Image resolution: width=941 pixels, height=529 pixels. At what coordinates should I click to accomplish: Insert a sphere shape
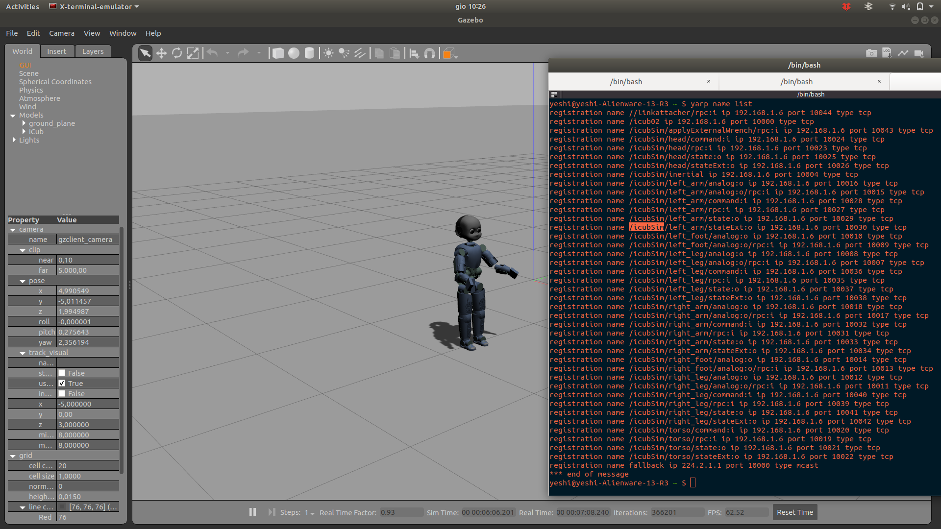[x=294, y=53]
